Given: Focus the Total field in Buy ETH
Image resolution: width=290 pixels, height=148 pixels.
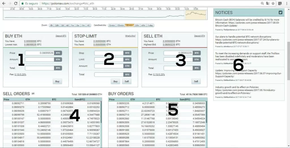Looking at the screenshot, I should pos(40,68).
